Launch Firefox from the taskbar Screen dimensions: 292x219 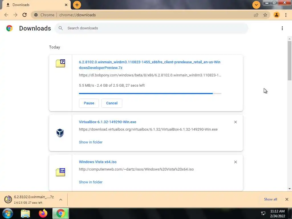pos(43,213)
